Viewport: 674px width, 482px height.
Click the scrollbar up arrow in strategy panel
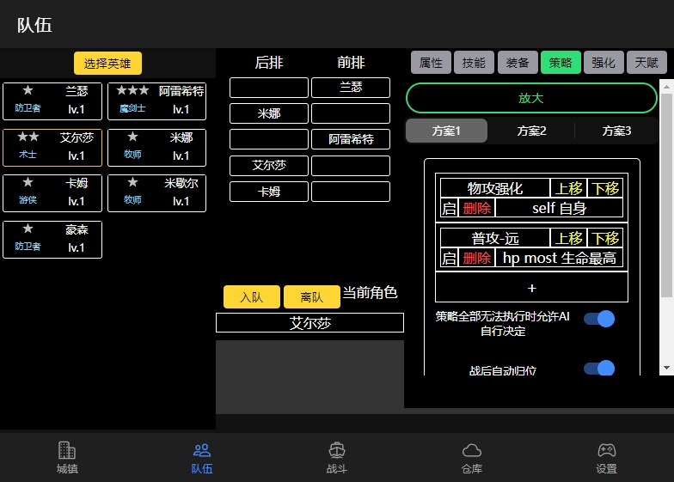tap(665, 86)
